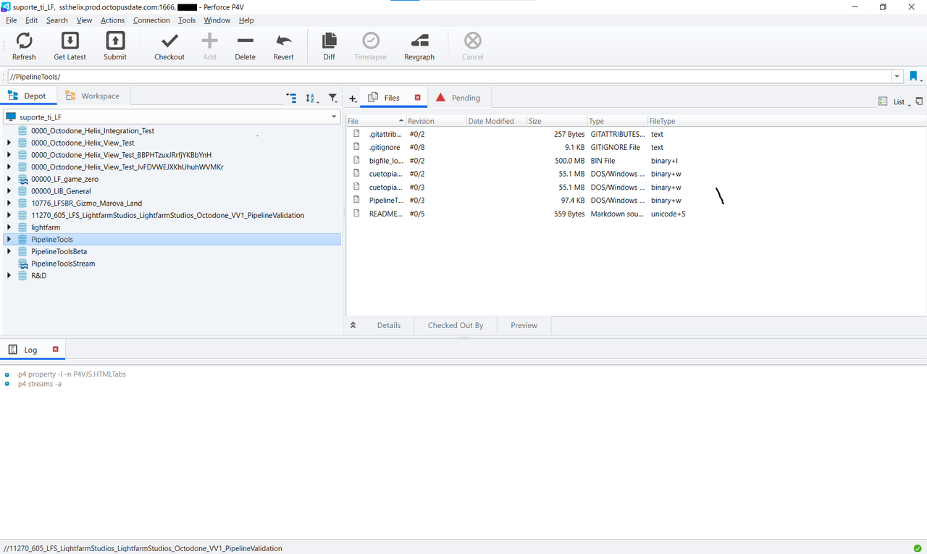
Task: Switch to the Pending tab
Action: click(x=458, y=98)
